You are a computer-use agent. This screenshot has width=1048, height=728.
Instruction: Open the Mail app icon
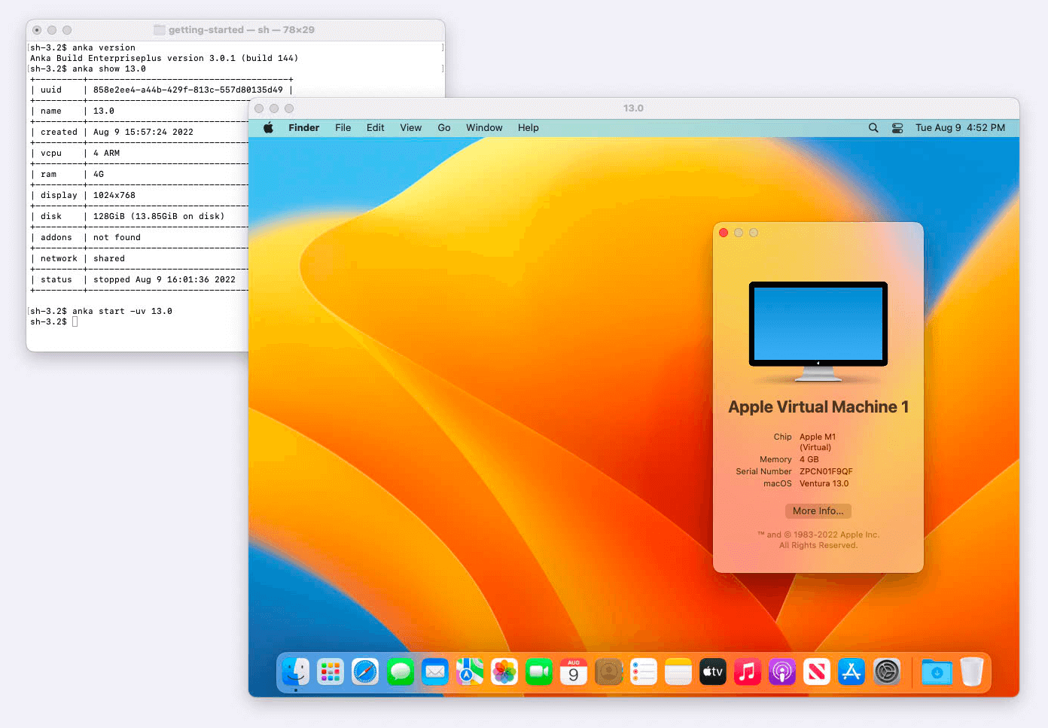(435, 672)
